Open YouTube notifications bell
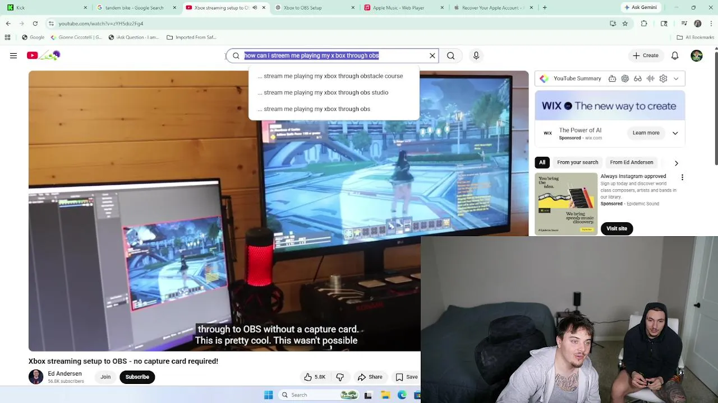The width and height of the screenshot is (718, 403). click(x=675, y=55)
